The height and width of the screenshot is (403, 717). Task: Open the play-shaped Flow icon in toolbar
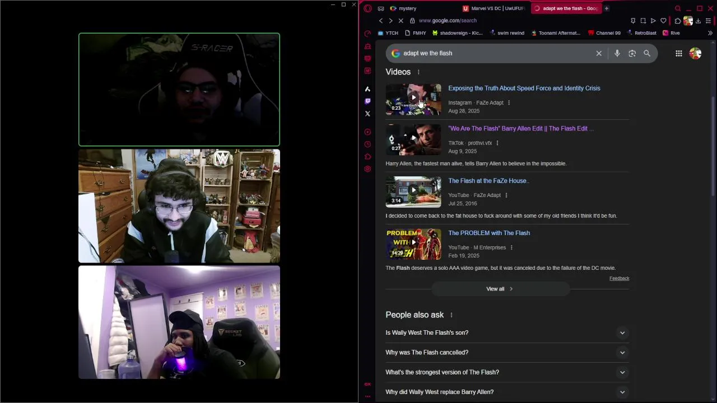[x=653, y=21]
